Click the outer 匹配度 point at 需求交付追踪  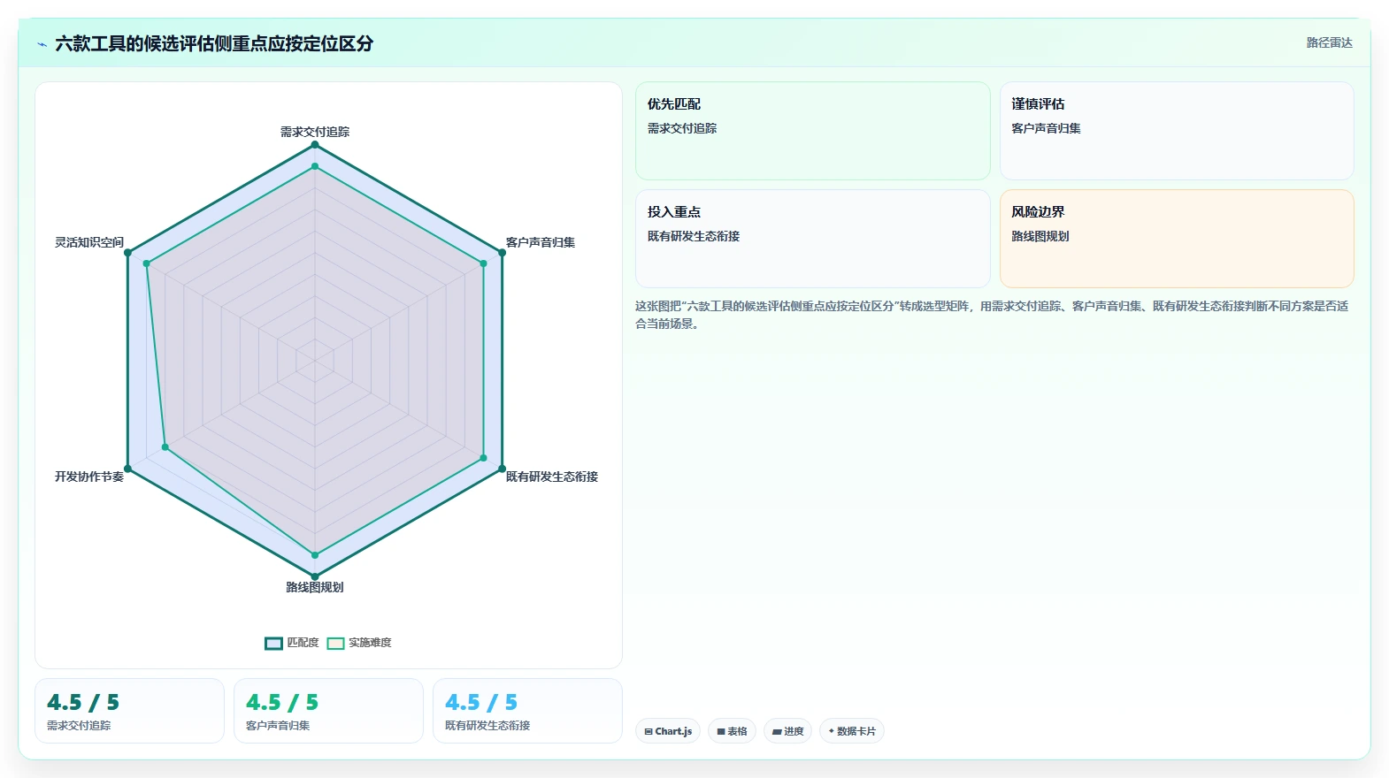(x=315, y=144)
